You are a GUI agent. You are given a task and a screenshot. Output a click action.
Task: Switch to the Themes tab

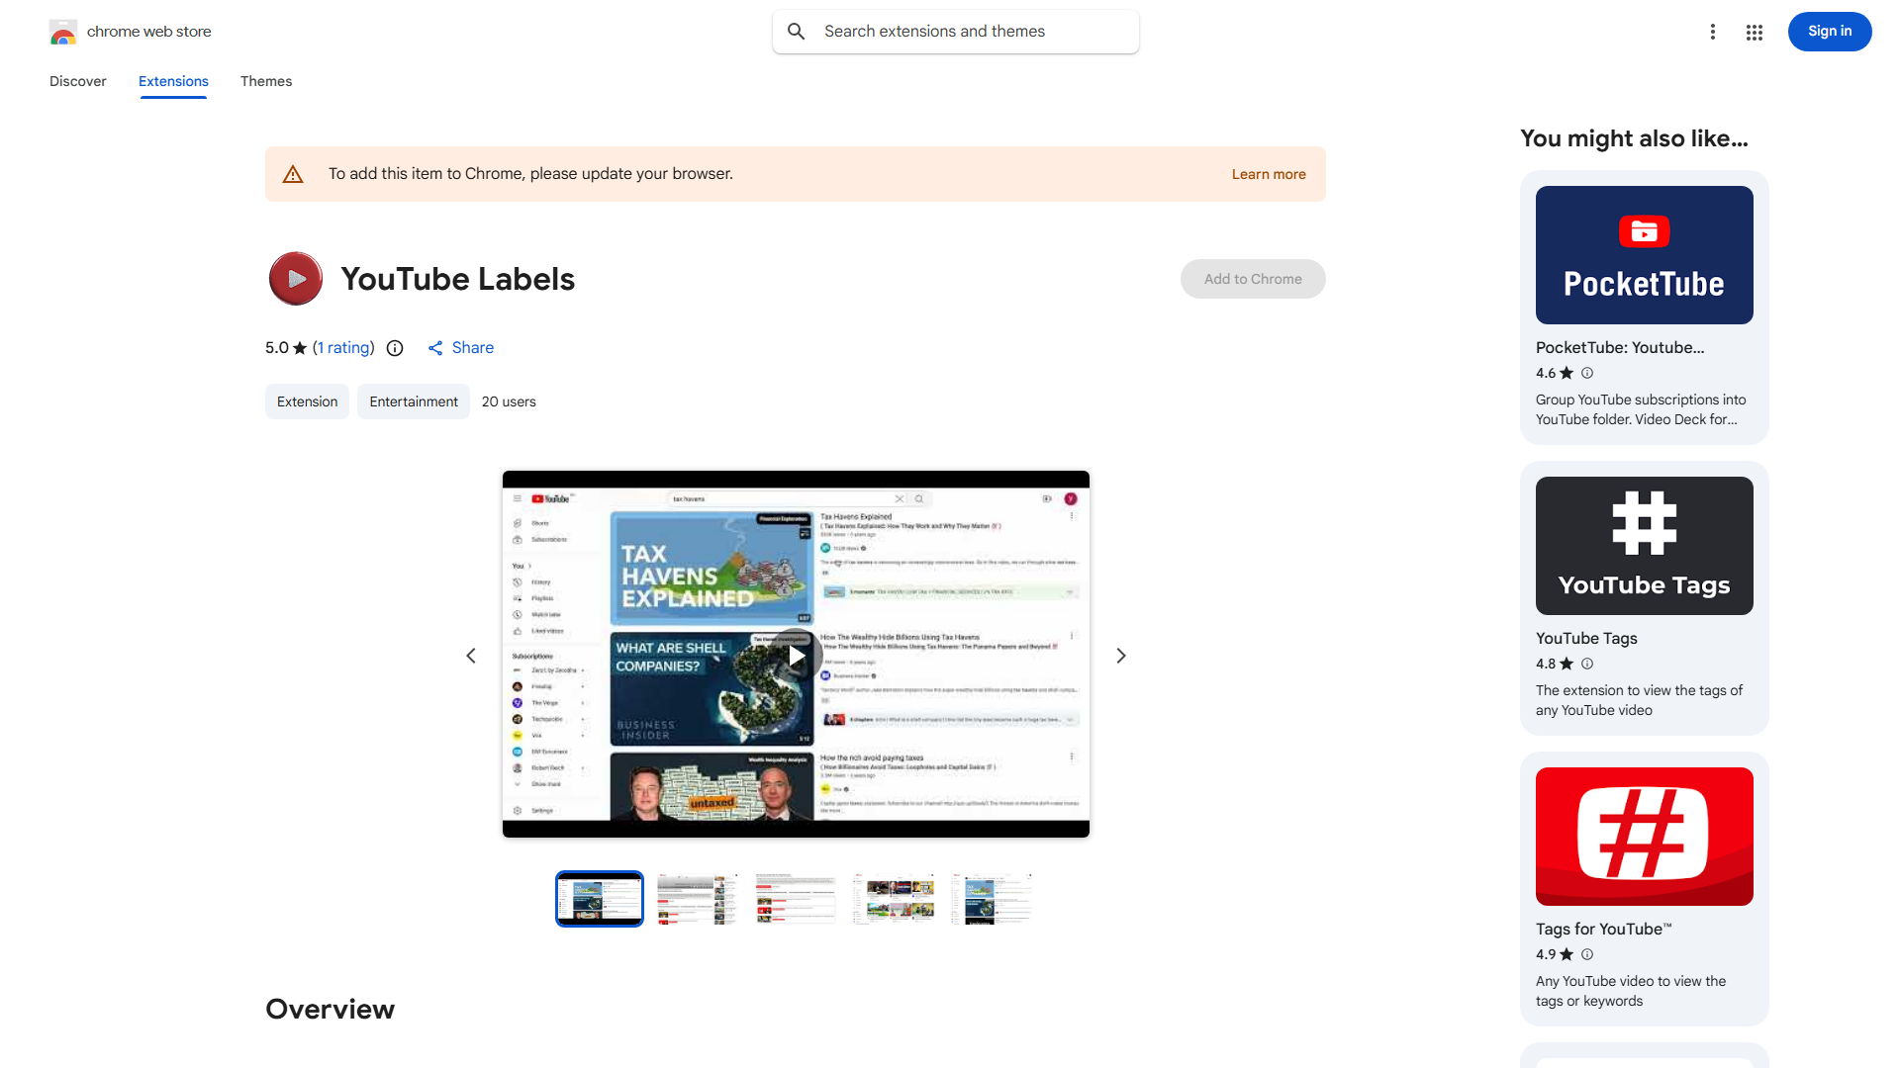click(x=265, y=81)
